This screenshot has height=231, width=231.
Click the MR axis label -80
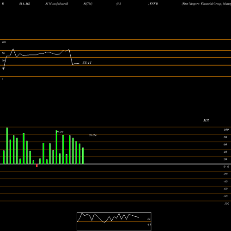(x=225, y=196)
